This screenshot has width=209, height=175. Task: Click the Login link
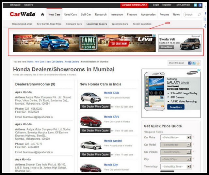coord(156,5)
